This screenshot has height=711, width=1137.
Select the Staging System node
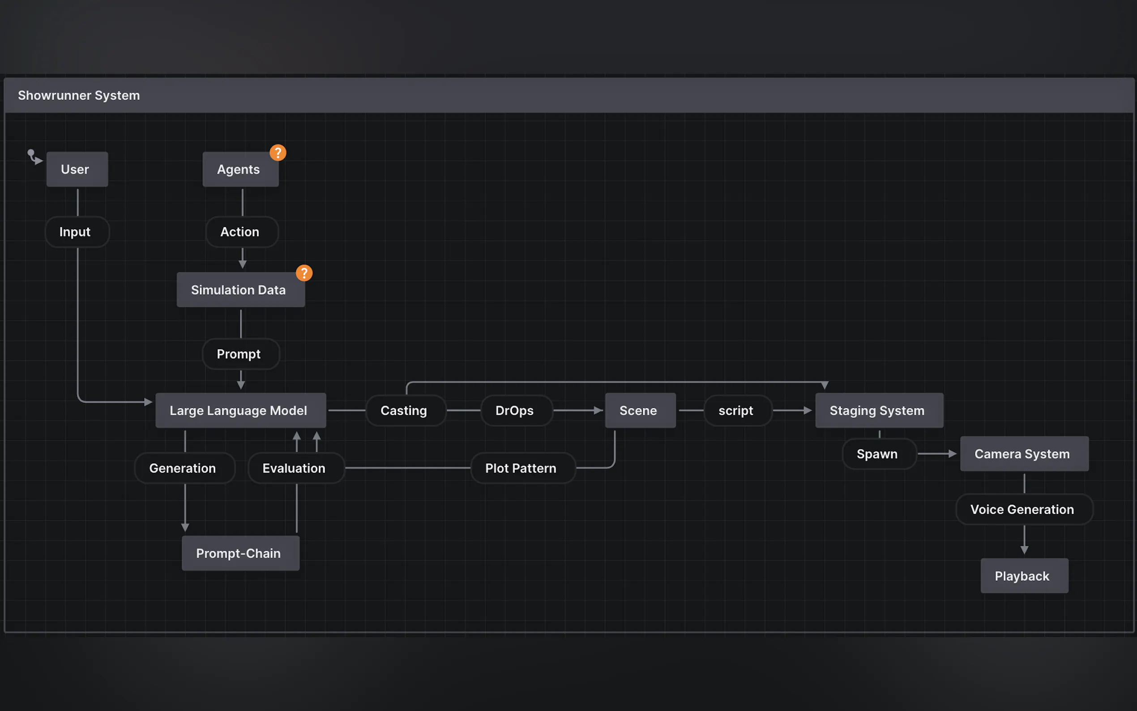coord(878,411)
